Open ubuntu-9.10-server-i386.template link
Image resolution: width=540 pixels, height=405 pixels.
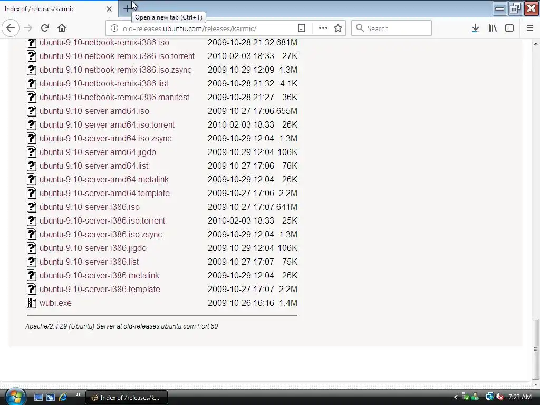point(100,290)
